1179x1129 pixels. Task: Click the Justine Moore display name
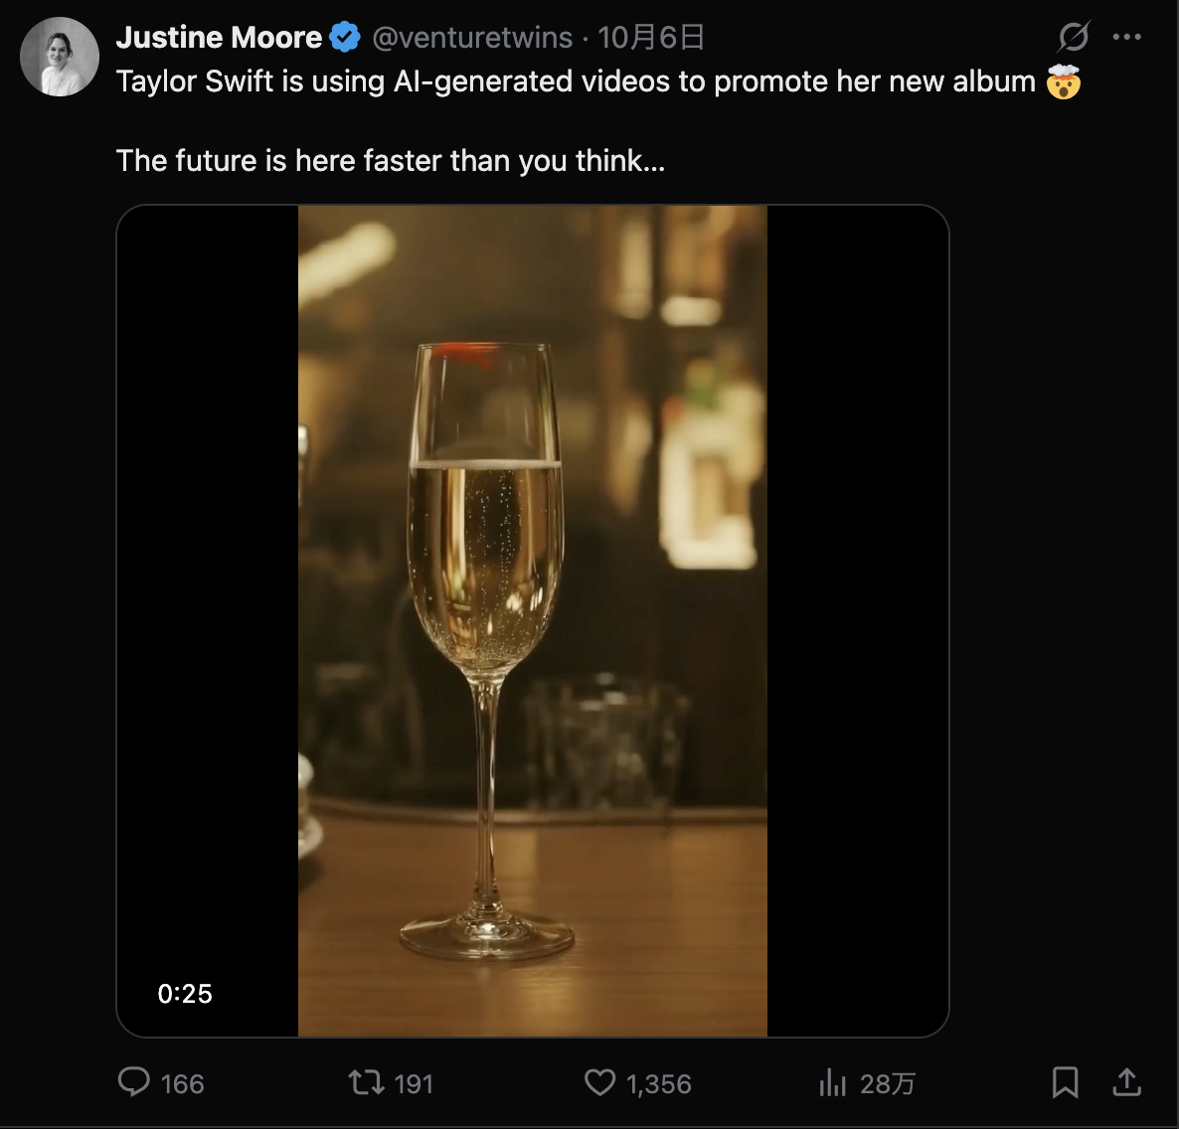pyautogui.click(x=219, y=38)
